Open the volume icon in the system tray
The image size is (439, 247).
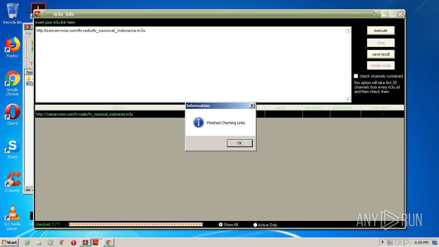(x=398, y=243)
